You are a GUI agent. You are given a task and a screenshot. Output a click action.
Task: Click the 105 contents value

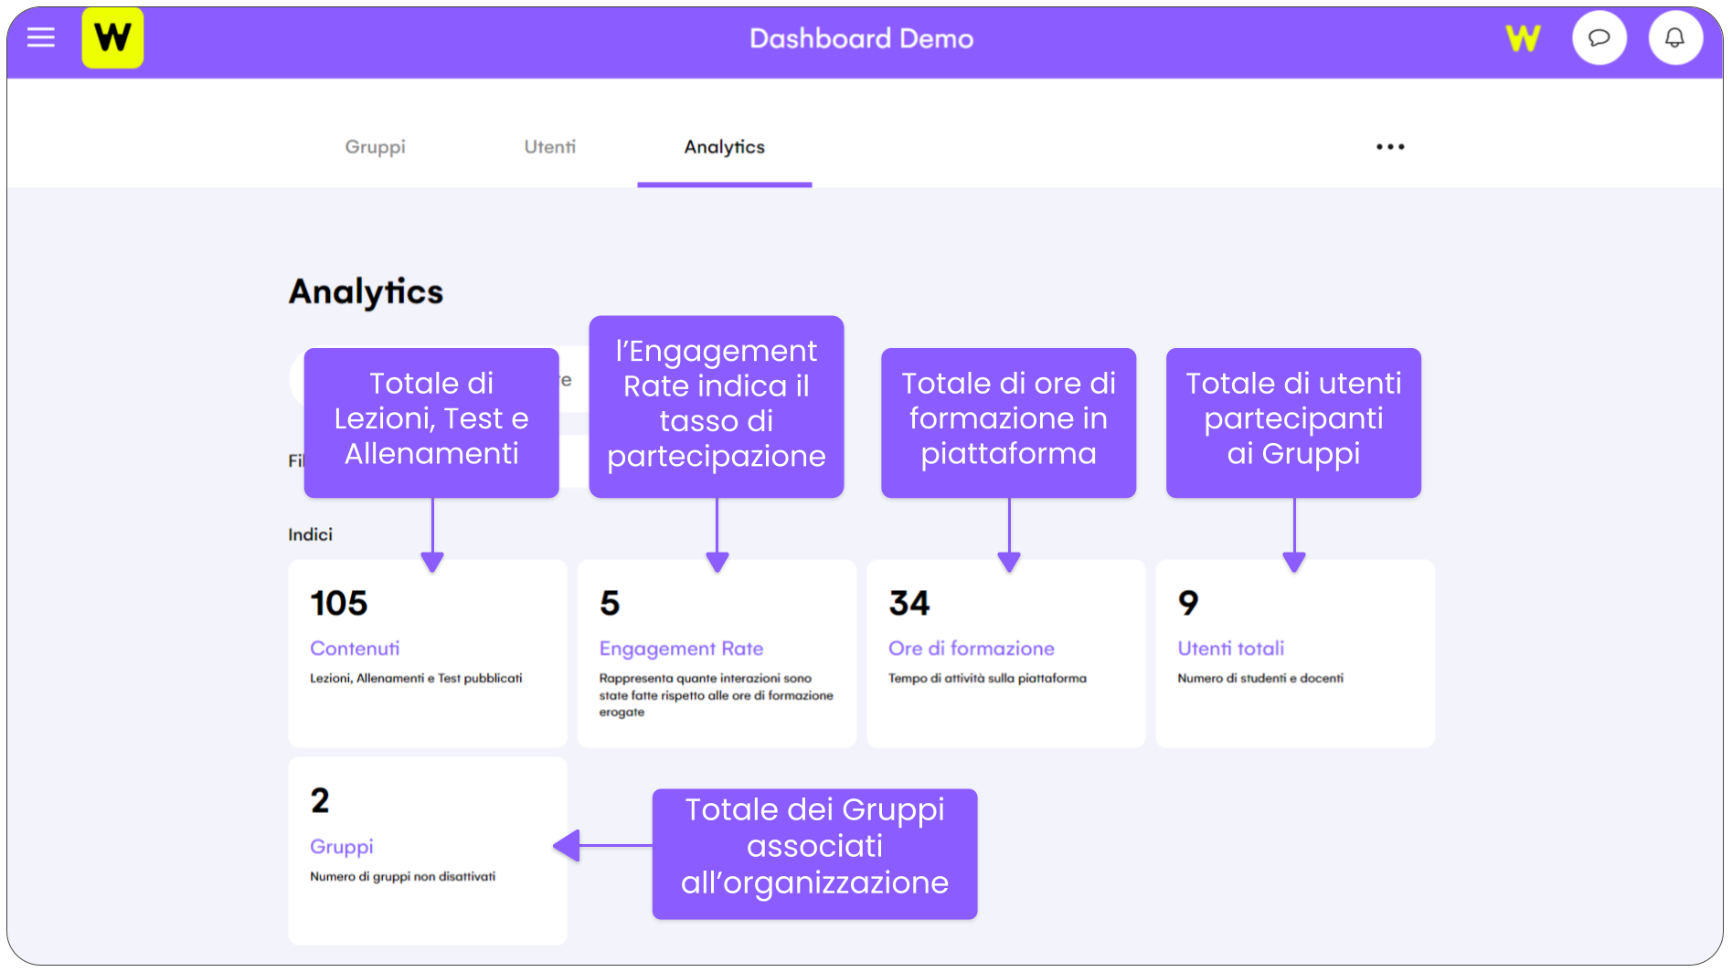click(x=338, y=603)
